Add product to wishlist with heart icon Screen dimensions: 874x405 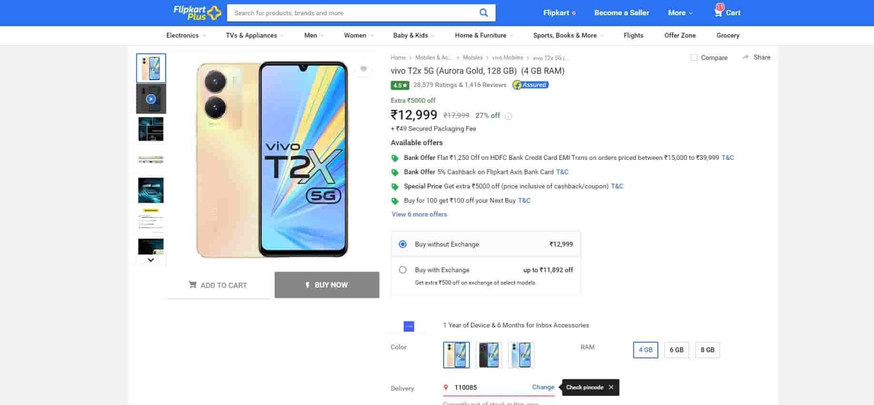click(x=364, y=69)
